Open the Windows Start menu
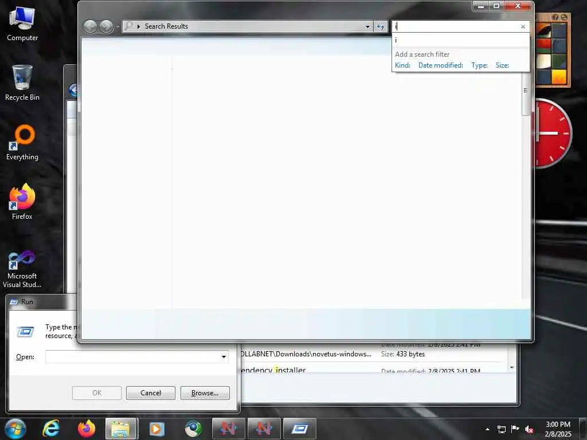 (x=15, y=429)
